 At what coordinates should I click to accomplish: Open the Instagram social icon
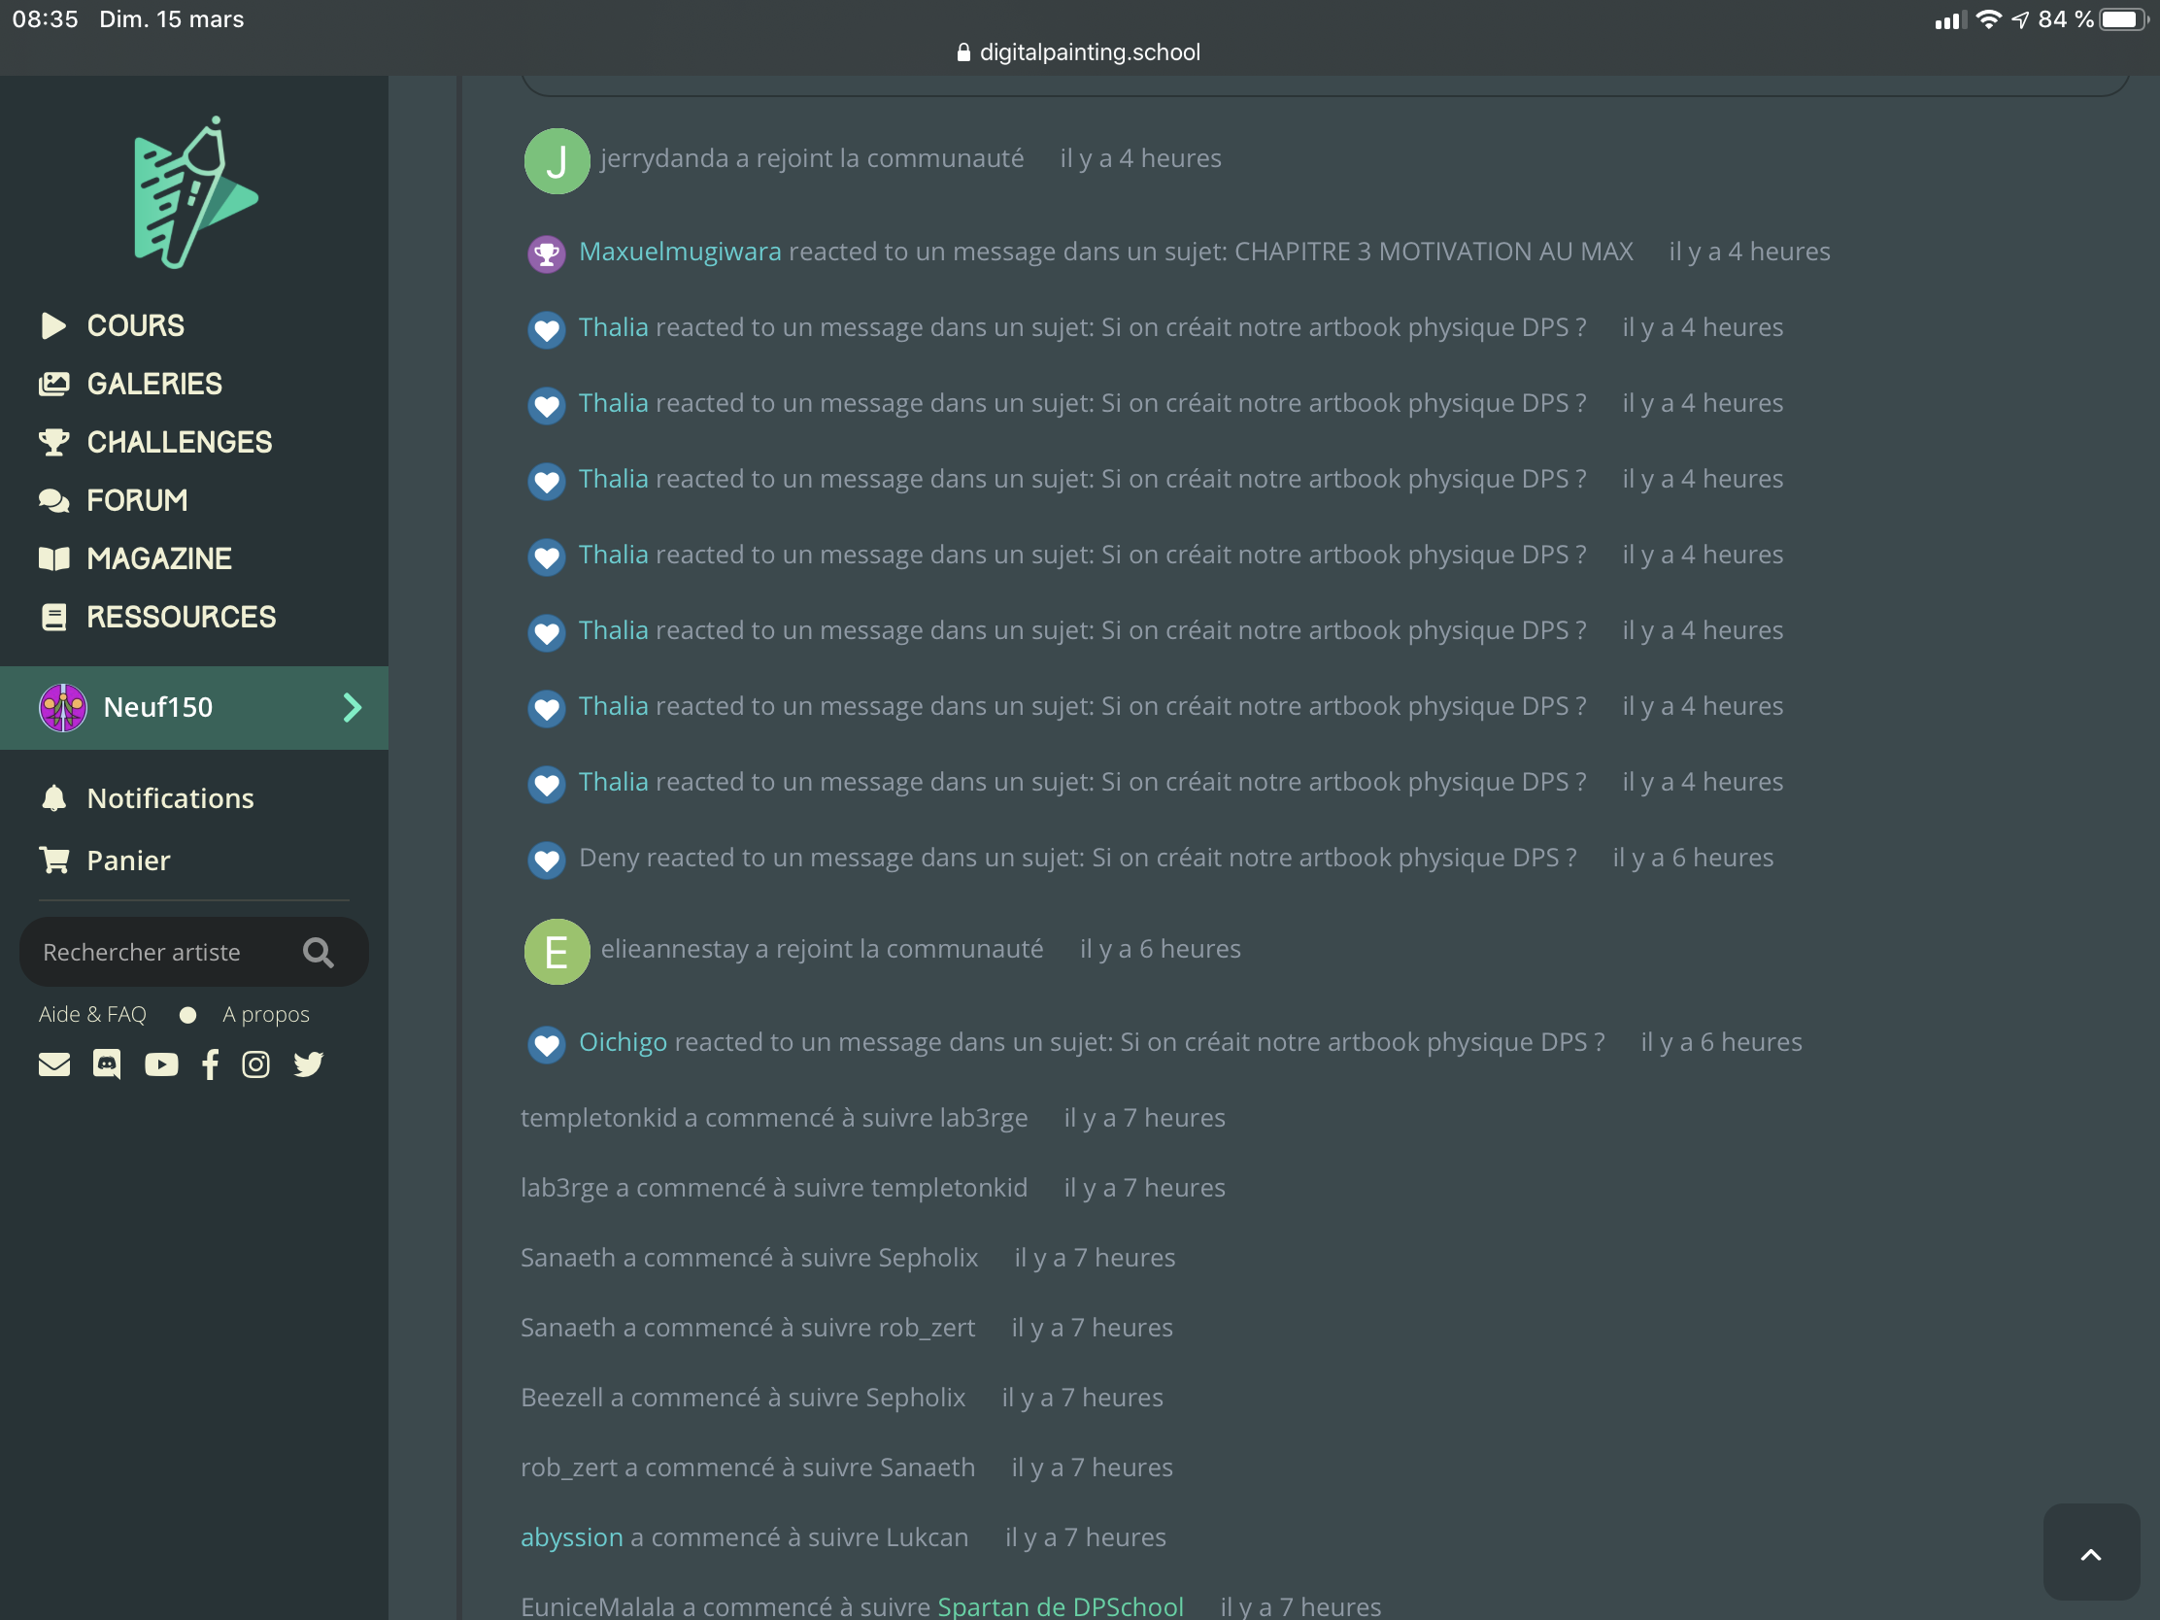(255, 1063)
